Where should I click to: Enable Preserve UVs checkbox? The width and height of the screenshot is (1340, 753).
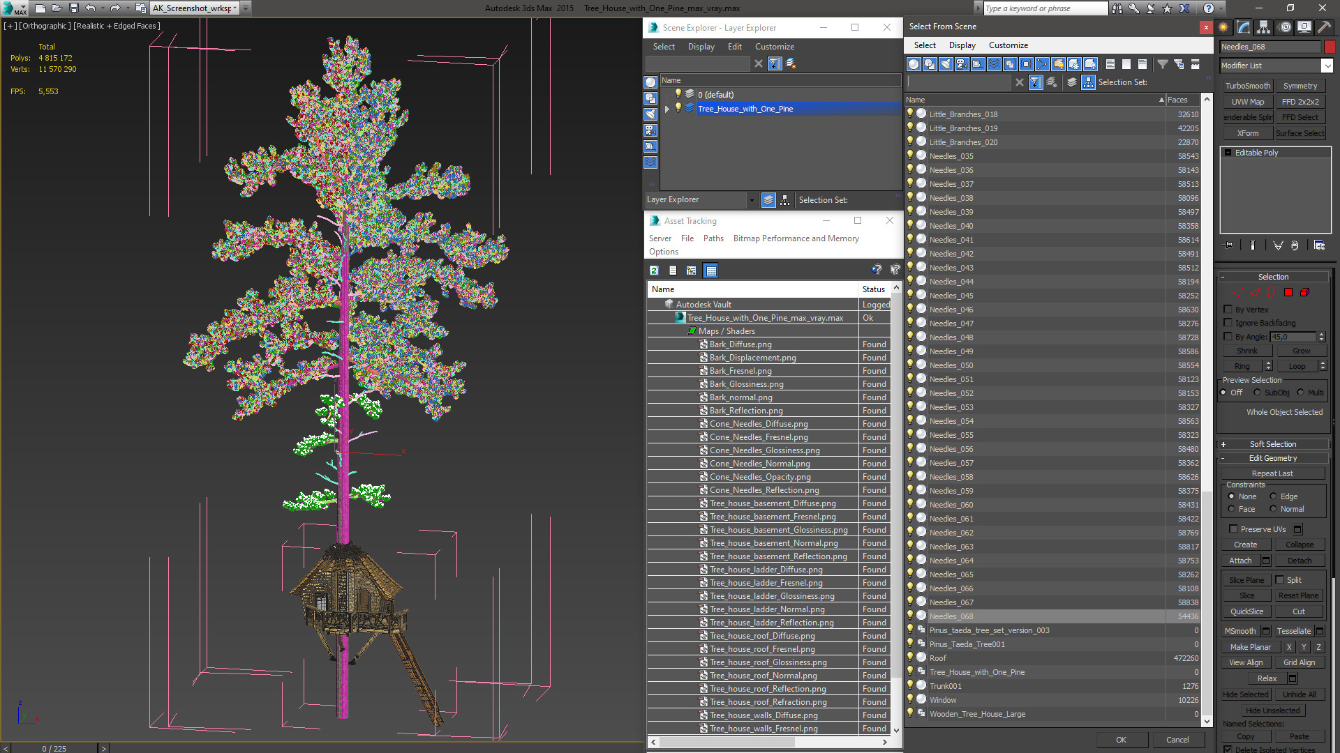pos(1233,529)
